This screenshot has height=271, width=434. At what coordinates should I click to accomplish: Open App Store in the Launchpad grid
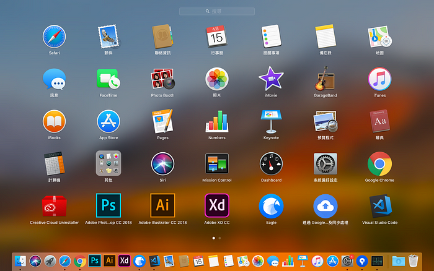(x=108, y=121)
